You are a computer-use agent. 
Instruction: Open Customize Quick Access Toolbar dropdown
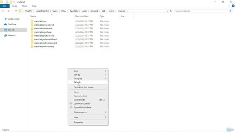coord(14,2)
